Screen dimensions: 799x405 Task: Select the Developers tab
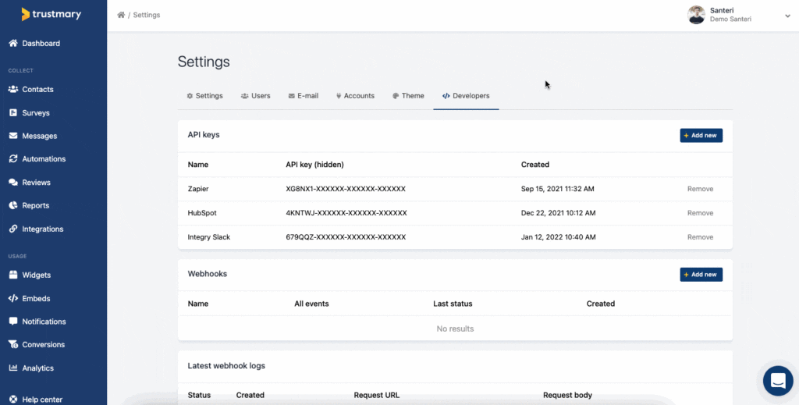coord(466,96)
